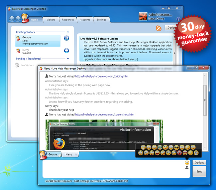Choose the wide open-mouth laughing emoticon
Image resolution: width=216 pixels, height=190 pixels.
(157, 153)
